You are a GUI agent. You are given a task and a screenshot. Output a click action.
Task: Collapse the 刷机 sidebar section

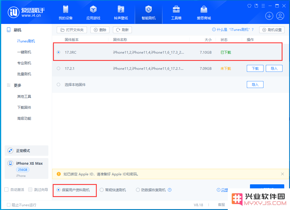pos(18,30)
